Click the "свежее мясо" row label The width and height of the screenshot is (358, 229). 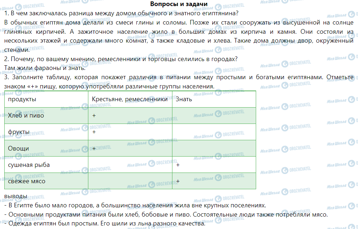(x=27, y=181)
